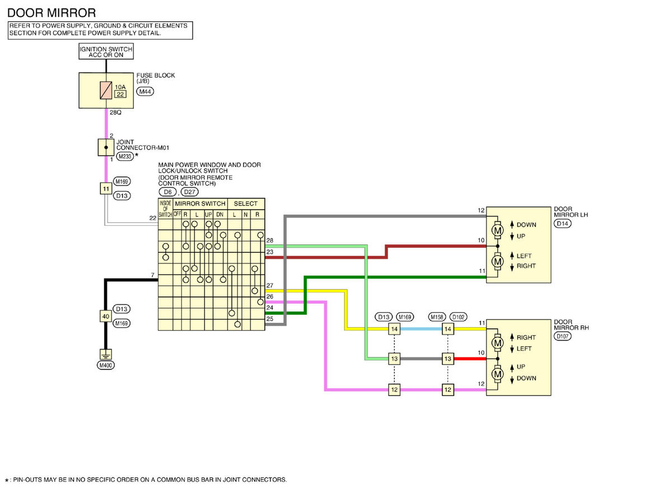672x492 pixels.
Task: Click the MAIN POWER WINDOW AND DOOR LOCK/UNLOCK SWITCH title
Action: pyautogui.click(x=209, y=174)
